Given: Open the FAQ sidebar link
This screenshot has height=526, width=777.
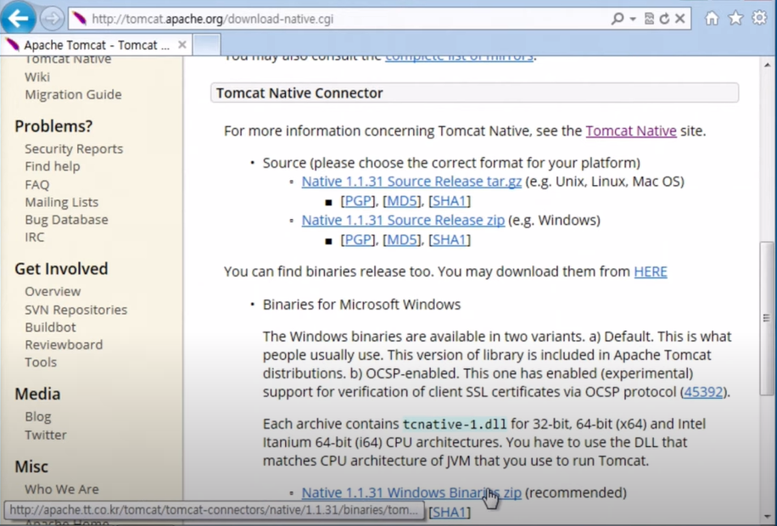Looking at the screenshot, I should pyautogui.click(x=37, y=184).
